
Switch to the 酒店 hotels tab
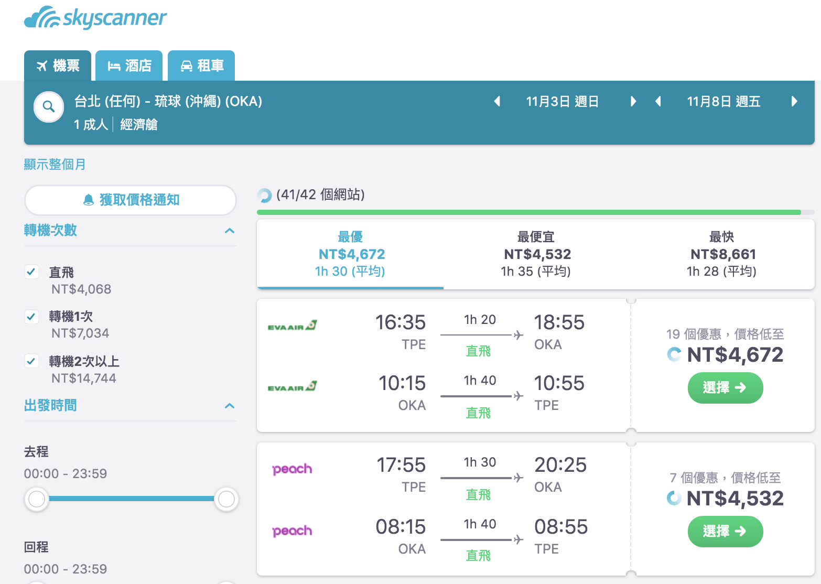click(129, 66)
